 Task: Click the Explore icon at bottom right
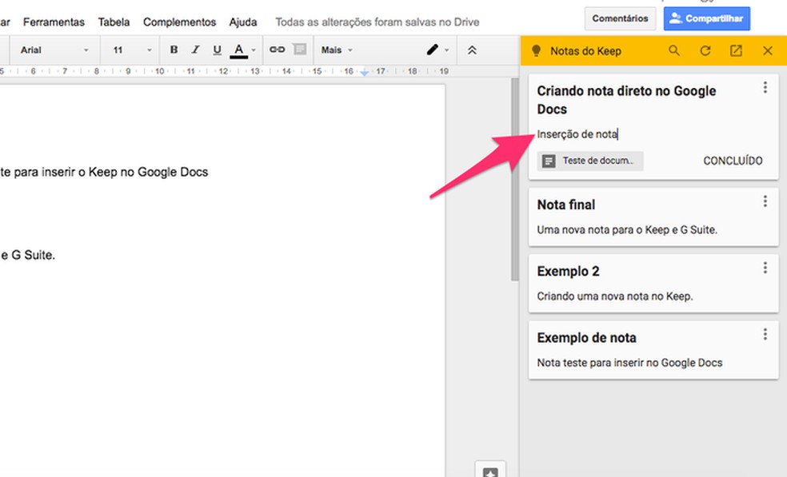click(489, 471)
